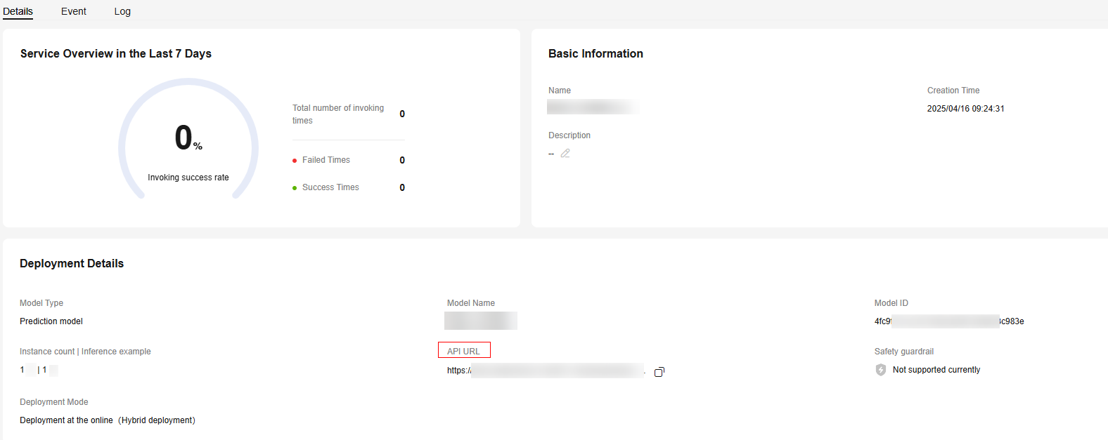Select the Model ID value

click(x=948, y=321)
